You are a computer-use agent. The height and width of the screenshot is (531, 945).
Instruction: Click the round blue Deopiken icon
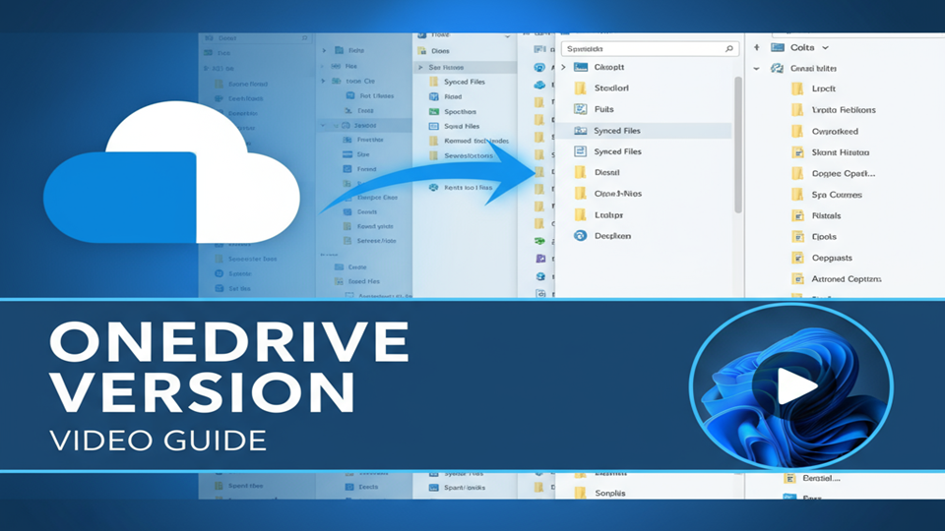tap(580, 236)
